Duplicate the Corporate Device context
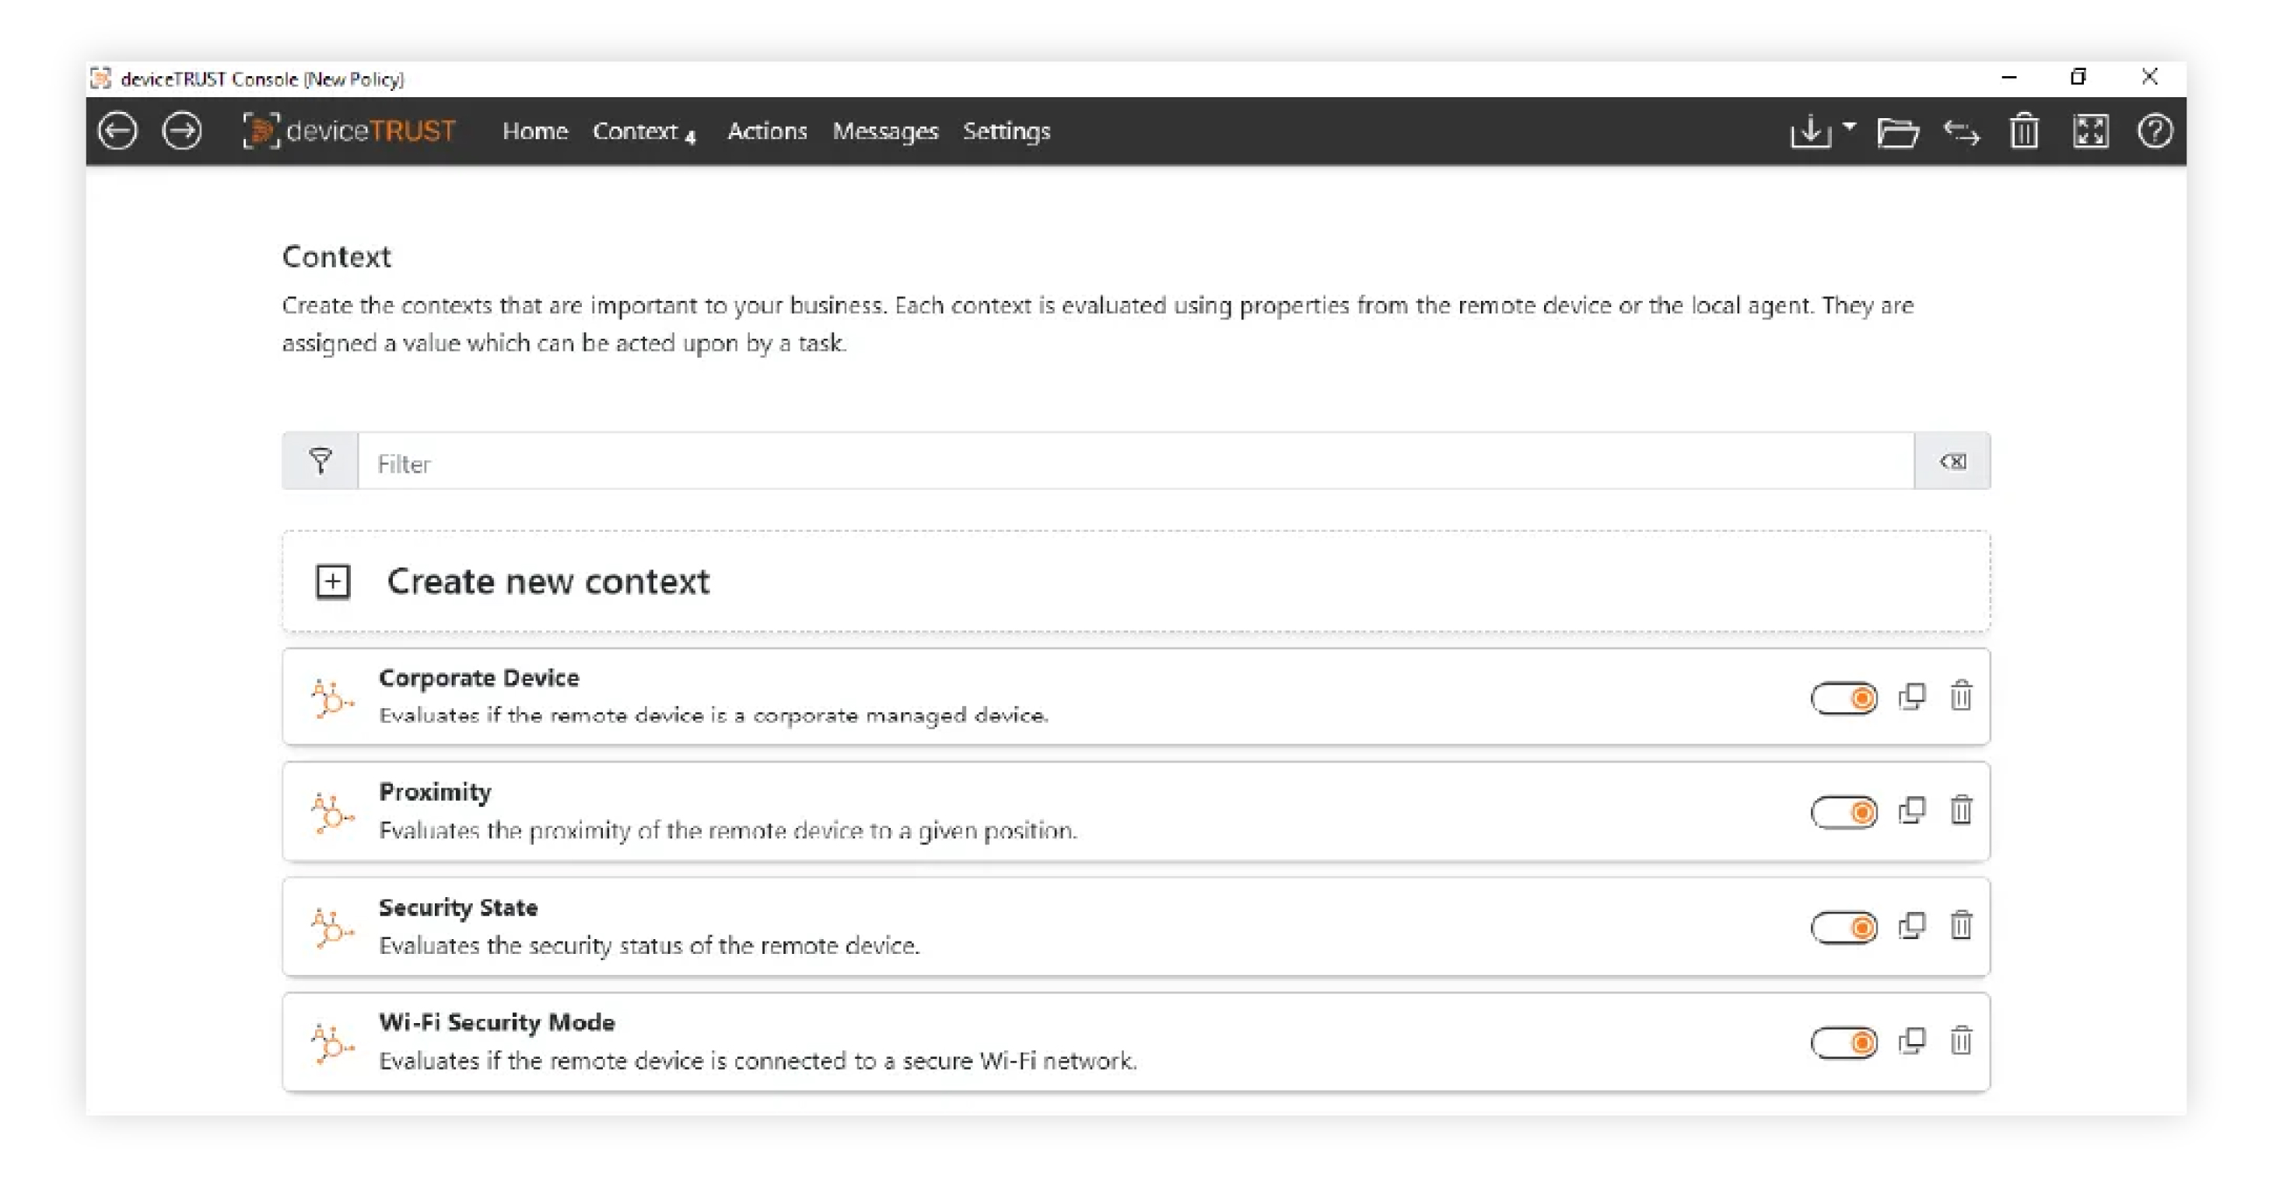The height and width of the screenshot is (1198, 2269). pos(1911,697)
